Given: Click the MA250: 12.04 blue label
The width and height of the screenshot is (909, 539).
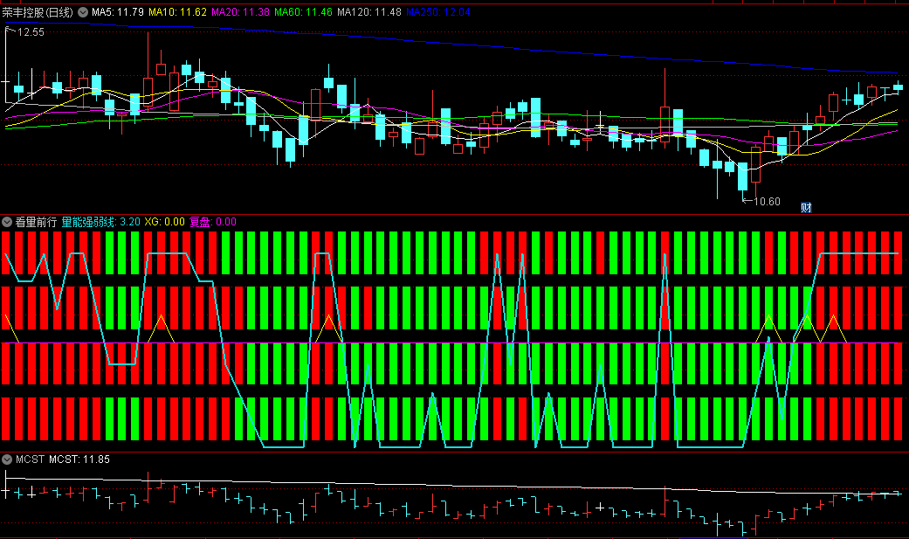Looking at the screenshot, I should click(x=438, y=12).
